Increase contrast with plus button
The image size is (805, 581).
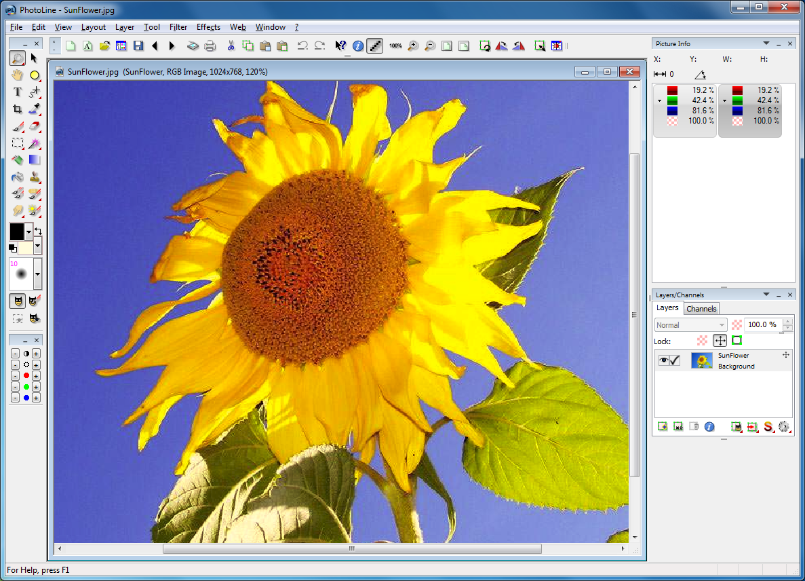[x=36, y=354]
